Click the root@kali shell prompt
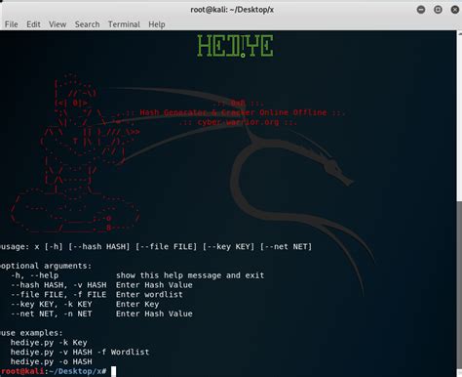The height and width of the screenshot is (377, 462). coord(54,371)
